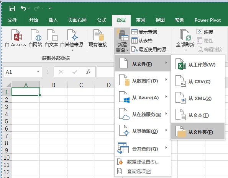Open the Power Pivot tab
The image size is (228, 178).
[208, 20]
